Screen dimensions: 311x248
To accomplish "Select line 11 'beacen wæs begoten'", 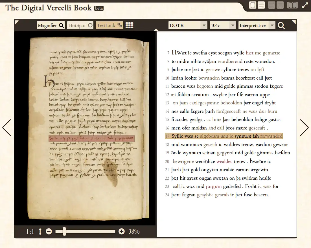I will pyautogui.click(x=224, y=86).
